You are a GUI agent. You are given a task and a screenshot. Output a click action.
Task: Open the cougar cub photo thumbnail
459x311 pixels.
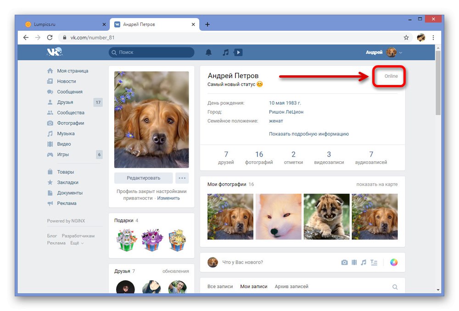[x=326, y=217]
